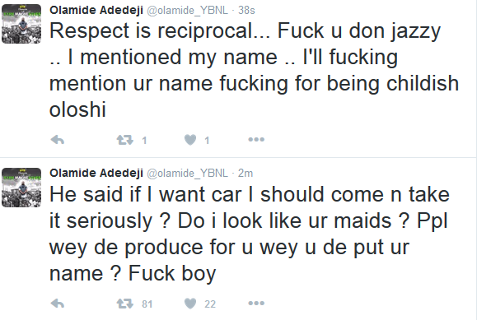
Task: Open Olamide Adedeji's avatar on the first tweet
Action: (21, 24)
